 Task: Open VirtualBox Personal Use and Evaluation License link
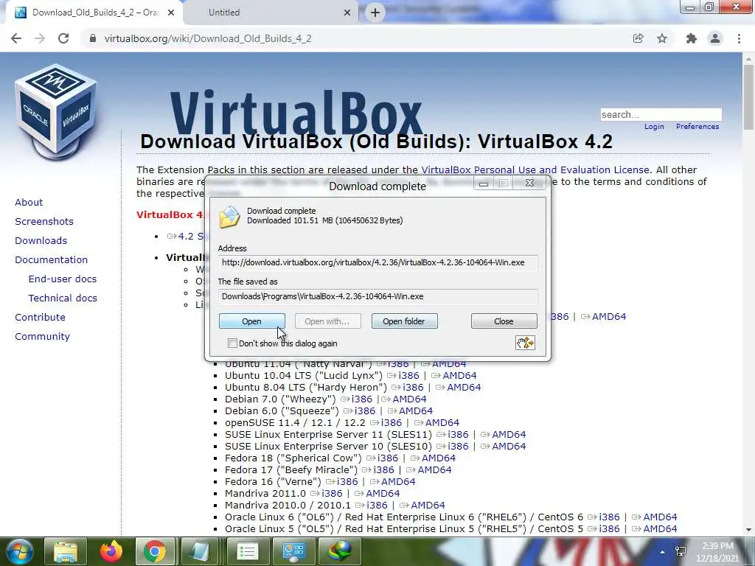pos(535,170)
